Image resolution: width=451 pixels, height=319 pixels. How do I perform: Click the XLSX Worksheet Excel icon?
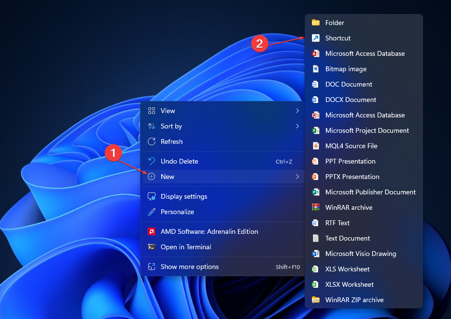click(316, 284)
